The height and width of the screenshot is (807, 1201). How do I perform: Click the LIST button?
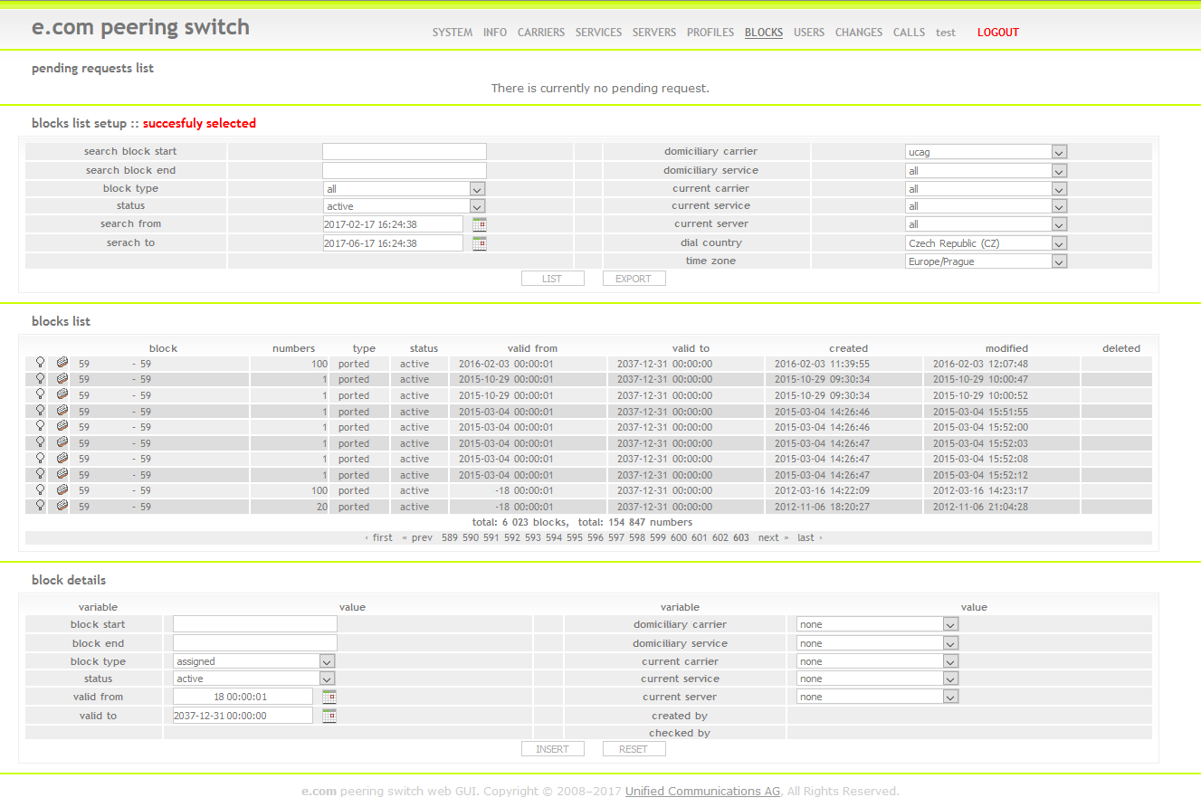point(552,279)
